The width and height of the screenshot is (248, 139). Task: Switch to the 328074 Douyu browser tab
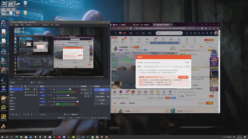(141, 25)
